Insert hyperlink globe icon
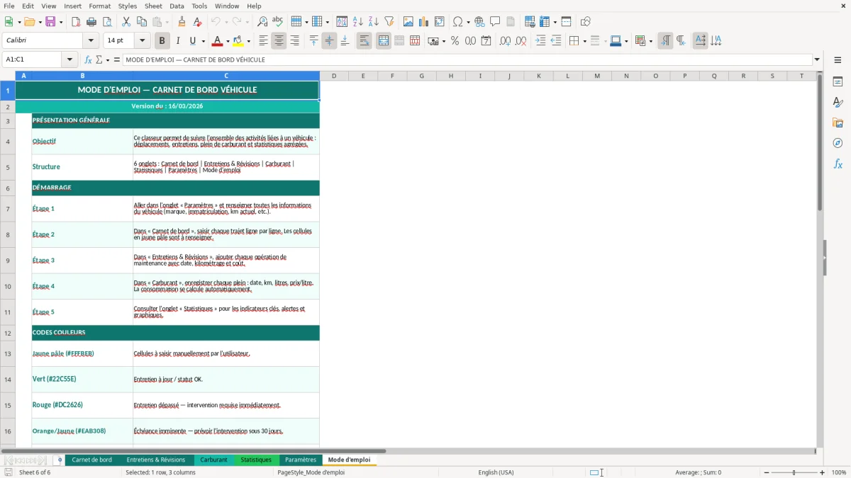 [x=480, y=22]
